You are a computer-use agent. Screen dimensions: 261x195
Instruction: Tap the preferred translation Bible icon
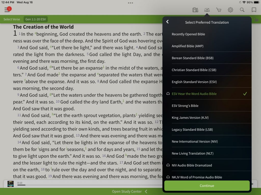point(207,10)
